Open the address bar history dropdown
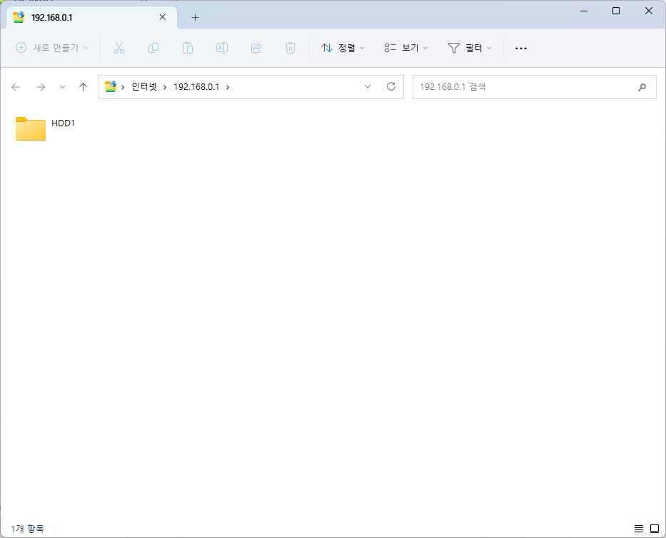This screenshot has width=666, height=538. tap(368, 86)
